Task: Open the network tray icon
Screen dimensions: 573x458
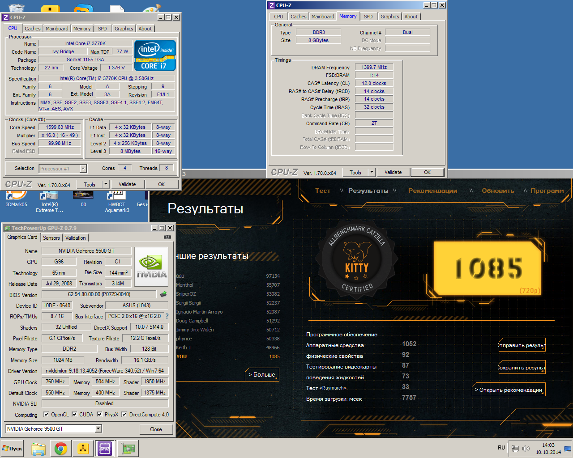Action: coord(515,449)
